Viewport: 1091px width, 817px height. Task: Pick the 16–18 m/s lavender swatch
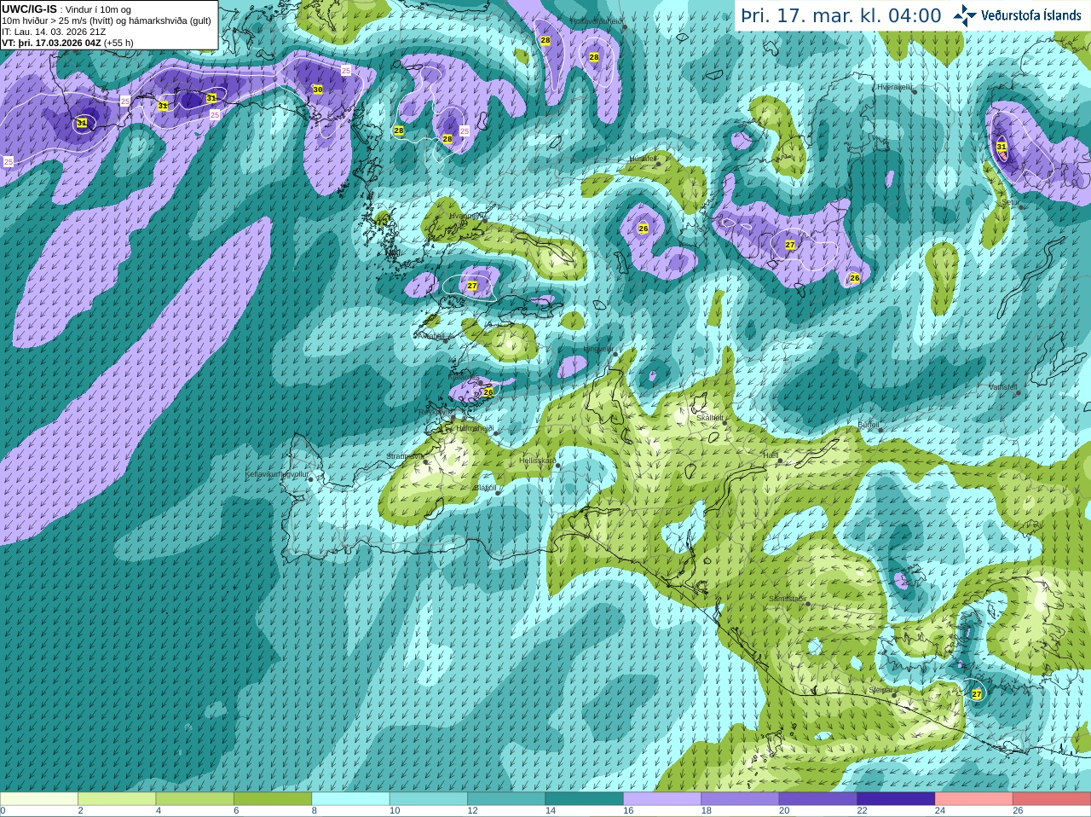pyautogui.click(x=662, y=799)
